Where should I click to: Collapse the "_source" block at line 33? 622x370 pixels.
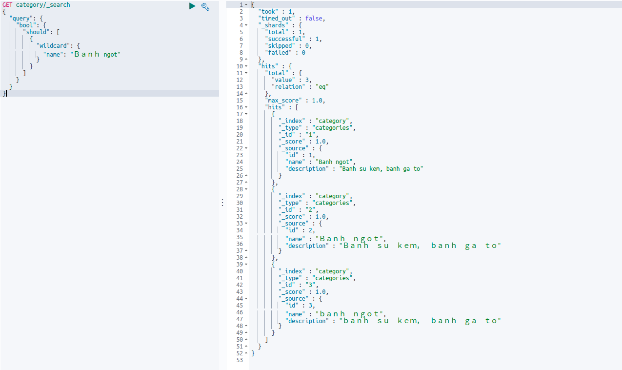[x=246, y=224]
